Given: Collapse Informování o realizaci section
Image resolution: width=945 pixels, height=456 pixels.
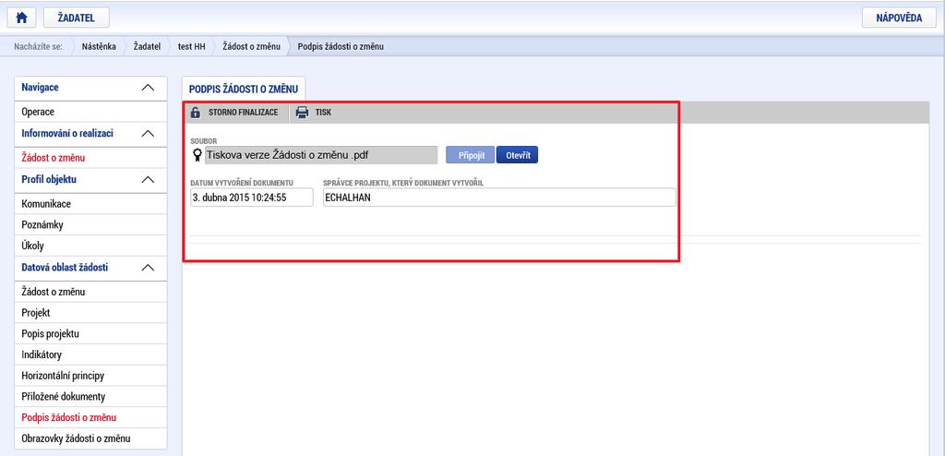Looking at the screenshot, I should (x=148, y=134).
